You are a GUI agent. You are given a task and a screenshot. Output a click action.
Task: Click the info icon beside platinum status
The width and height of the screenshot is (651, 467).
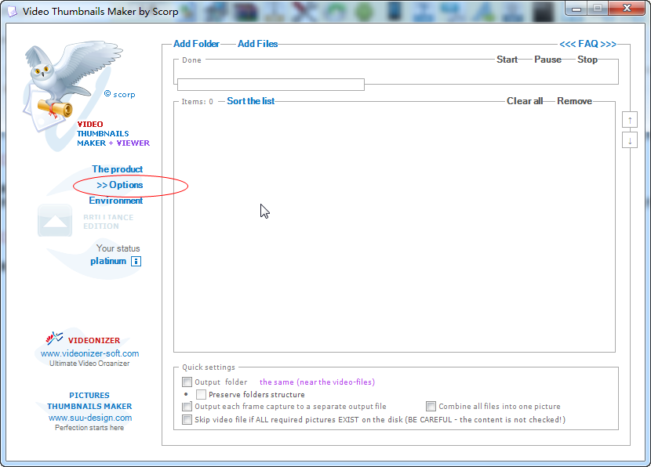coord(136,262)
